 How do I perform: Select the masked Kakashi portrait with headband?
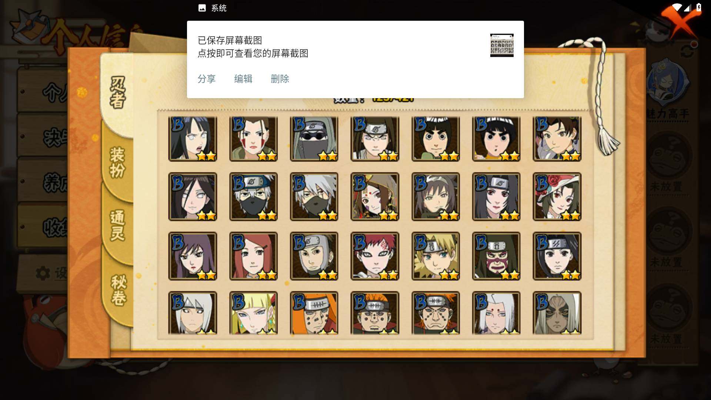253,197
